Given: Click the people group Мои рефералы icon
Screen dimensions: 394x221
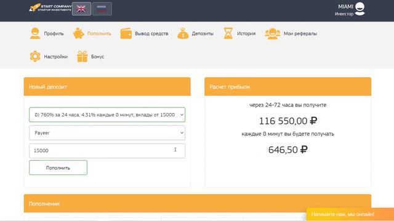Looking at the screenshot, I should pyautogui.click(x=272, y=33).
